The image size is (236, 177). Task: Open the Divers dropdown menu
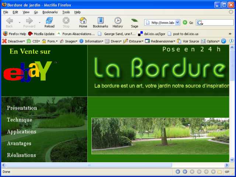pos(113,41)
